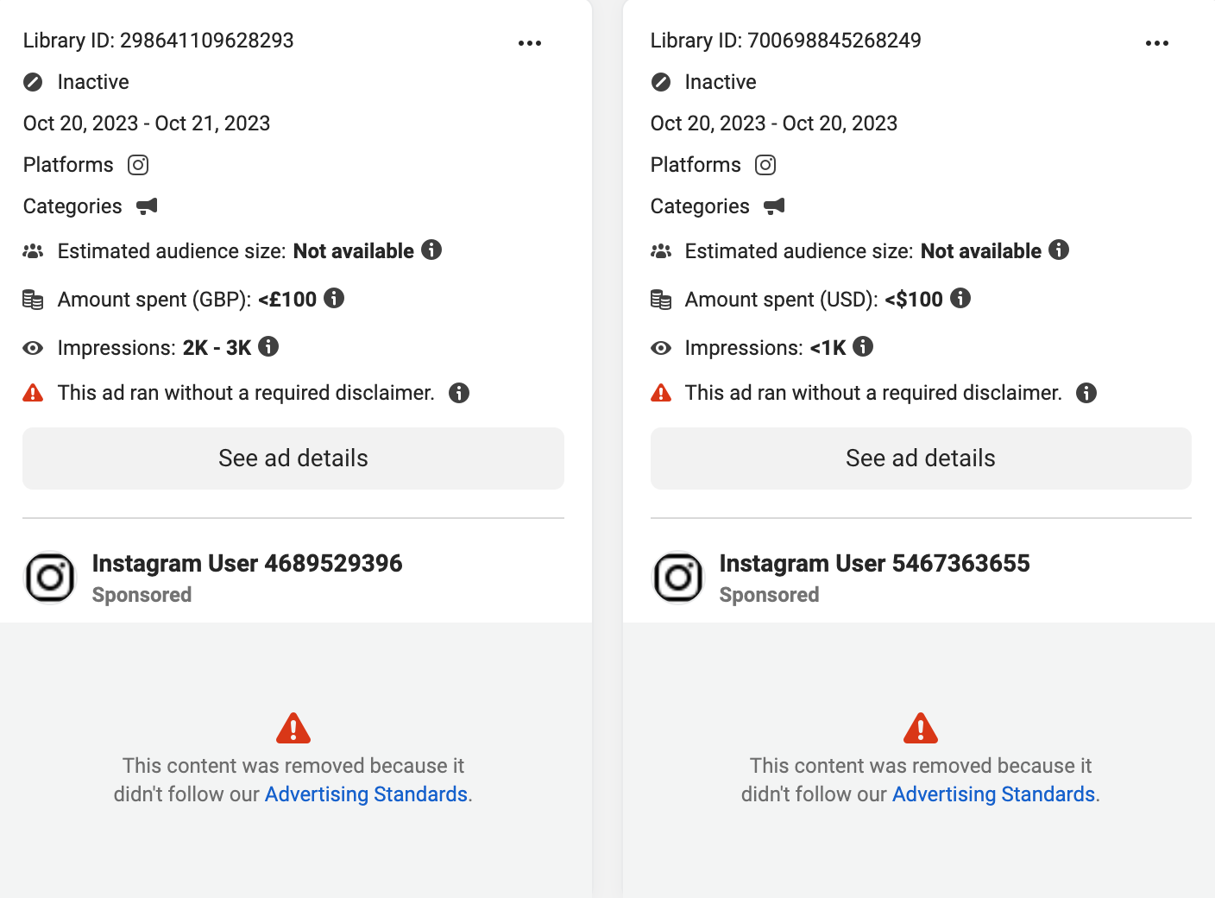The height and width of the screenshot is (898, 1215).
Task: Click the megaphone category icon on the left ad
Action: coord(148,206)
